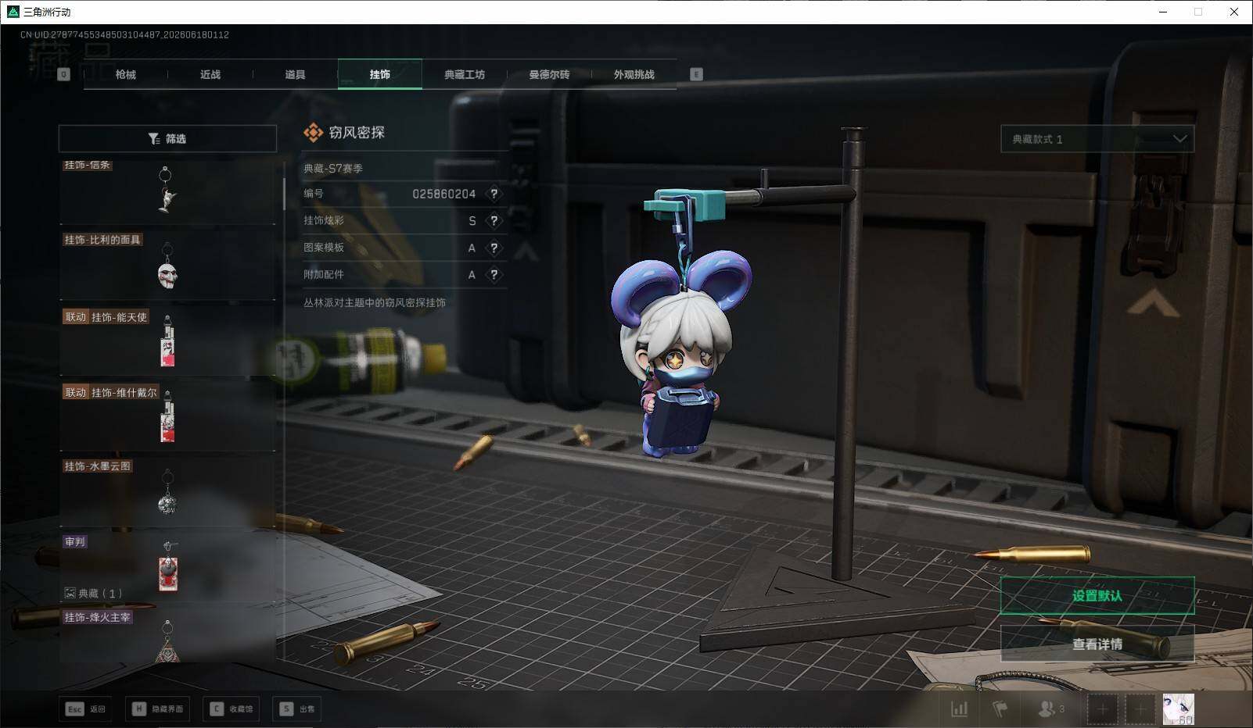Click the S 出售 button
Image resolution: width=1253 pixels, height=728 pixels.
(x=297, y=708)
